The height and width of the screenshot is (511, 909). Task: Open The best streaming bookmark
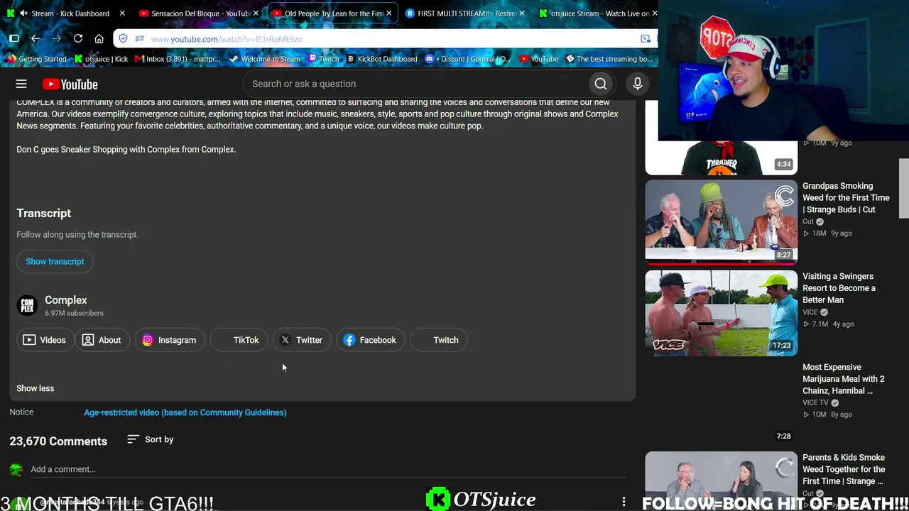point(609,59)
